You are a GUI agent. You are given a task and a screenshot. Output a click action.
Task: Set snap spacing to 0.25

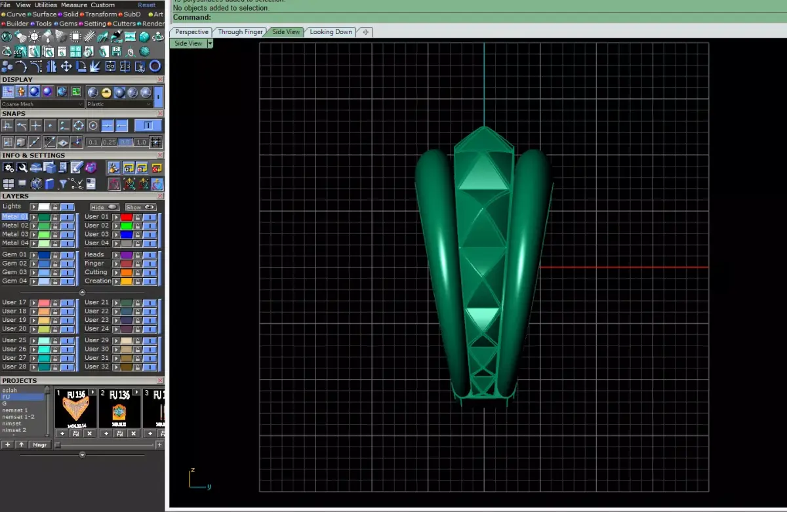pyautogui.click(x=109, y=142)
